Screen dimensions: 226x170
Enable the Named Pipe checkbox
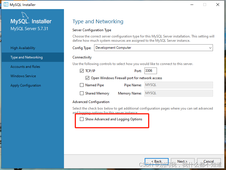click(82, 85)
